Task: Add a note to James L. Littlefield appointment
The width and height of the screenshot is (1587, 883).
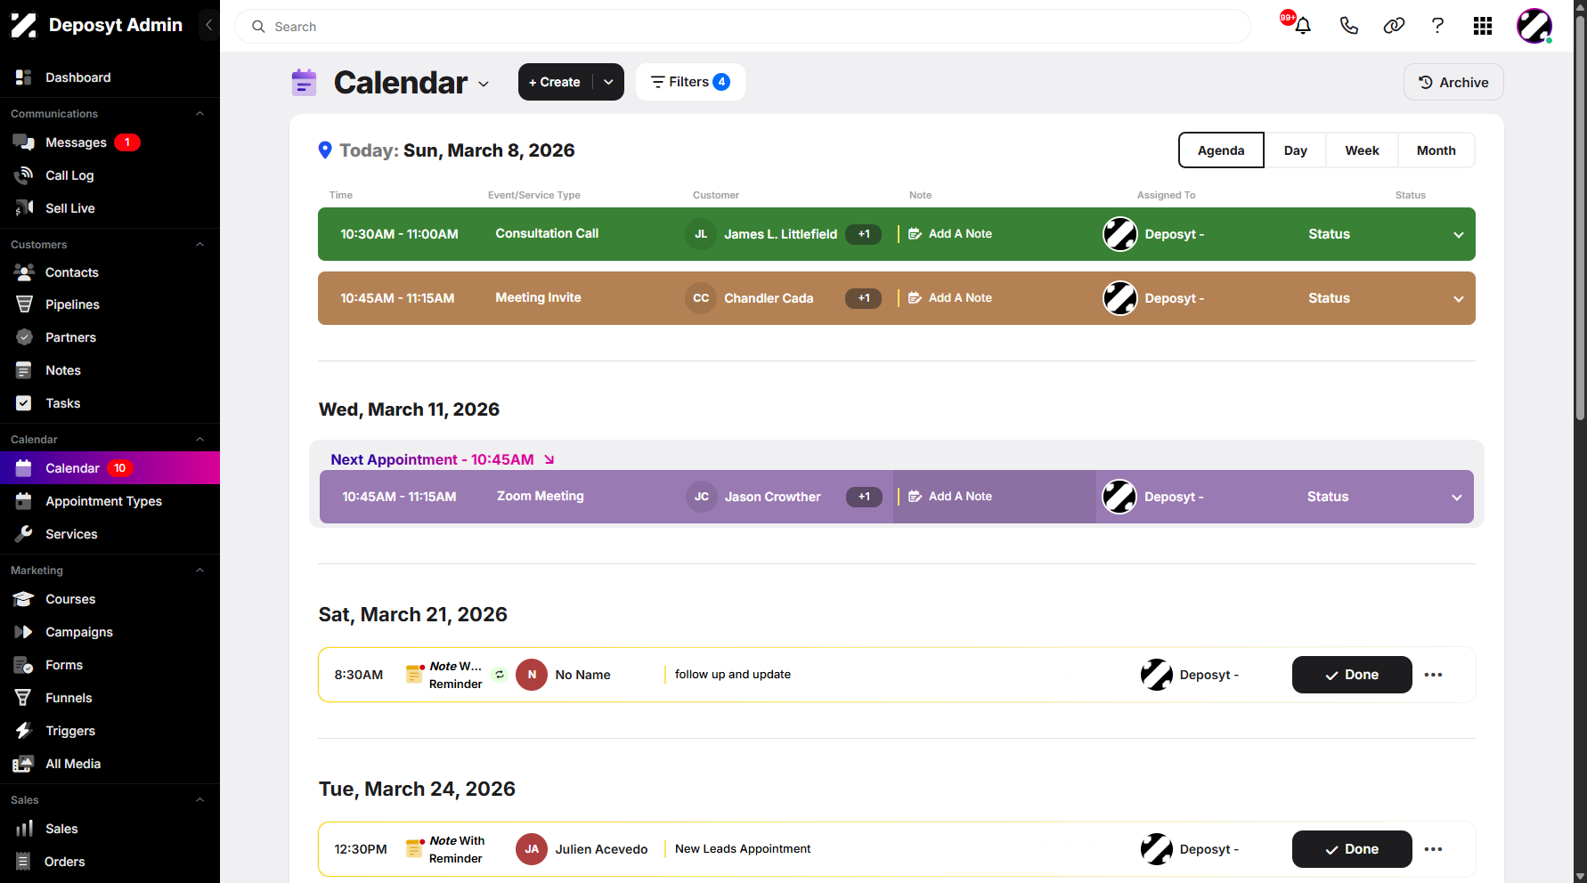Action: 950,233
